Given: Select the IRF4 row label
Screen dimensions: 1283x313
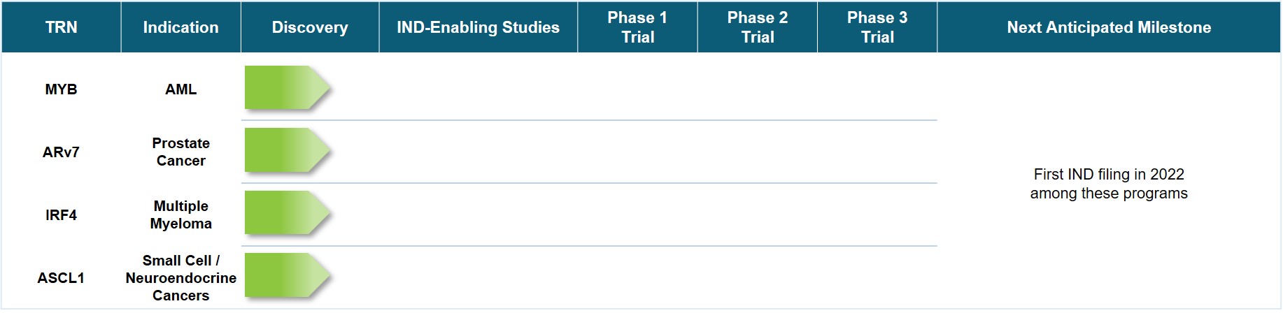Looking at the screenshot, I should click(x=61, y=215).
